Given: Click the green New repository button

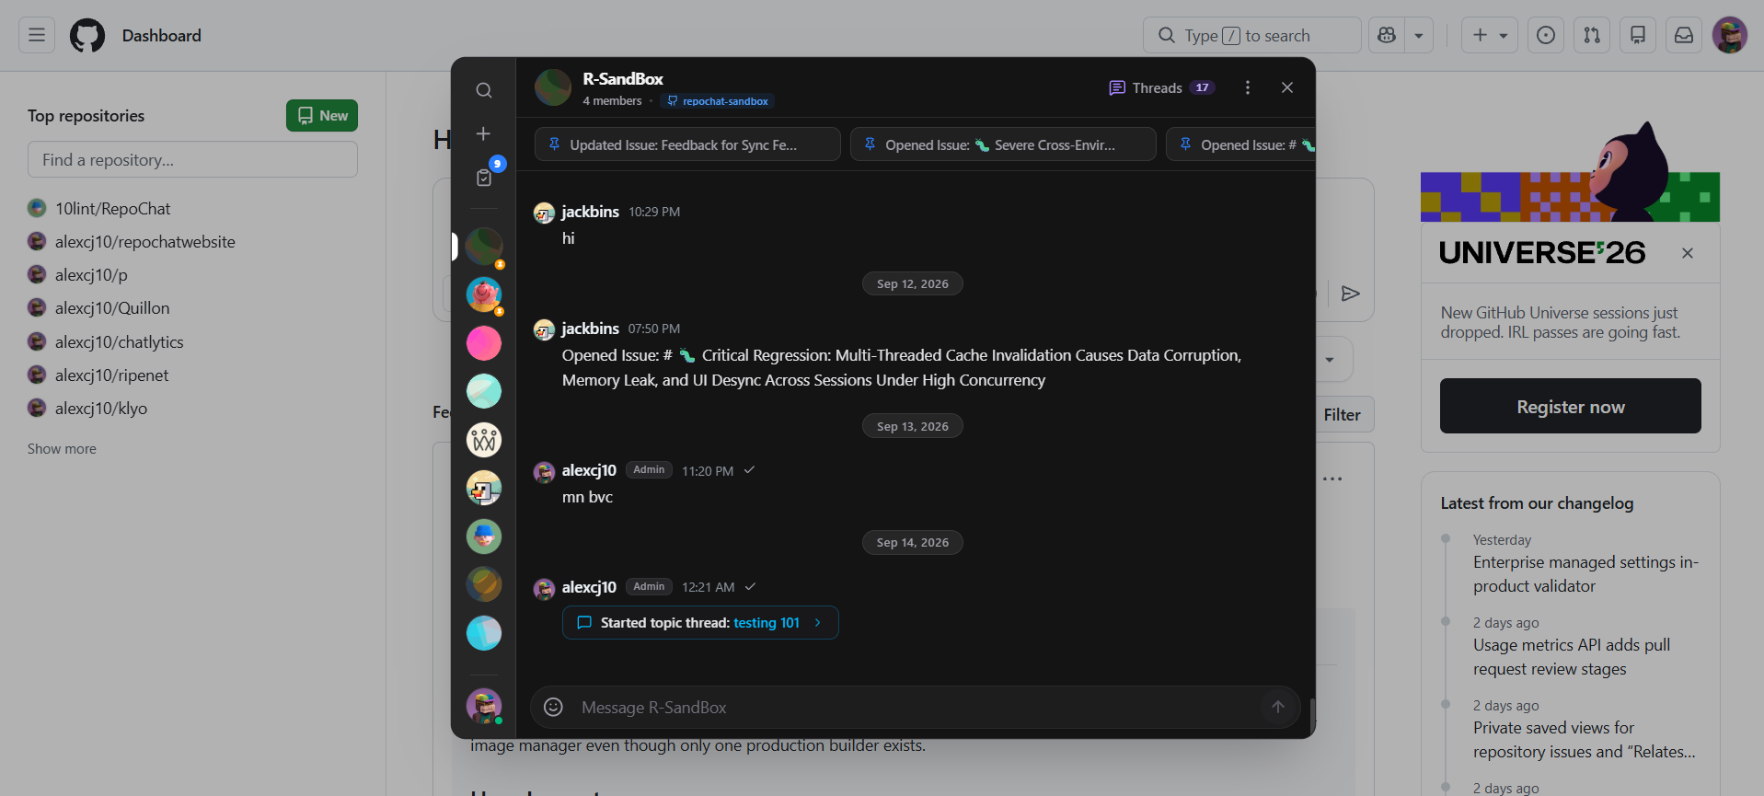Looking at the screenshot, I should pyautogui.click(x=322, y=116).
